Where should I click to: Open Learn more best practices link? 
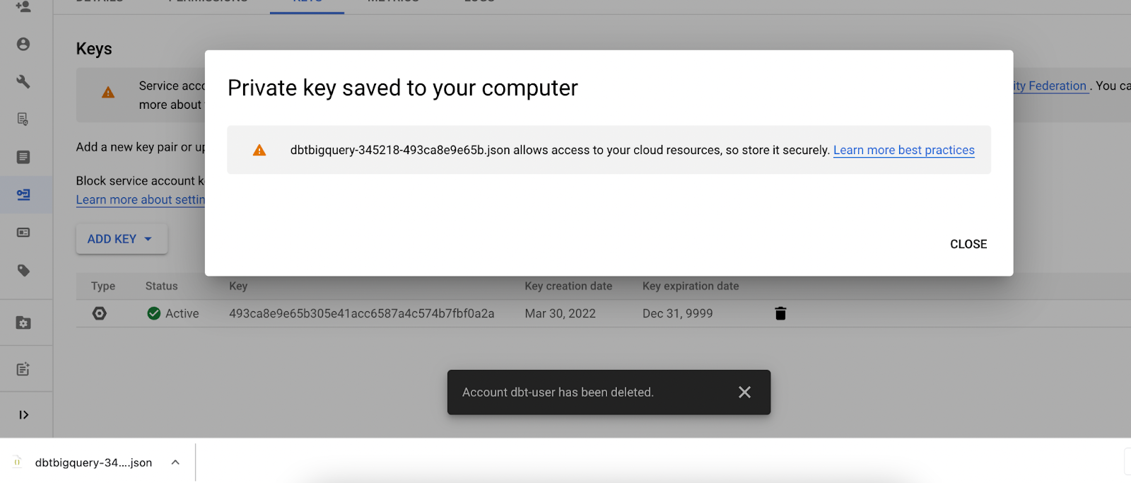[x=904, y=150]
